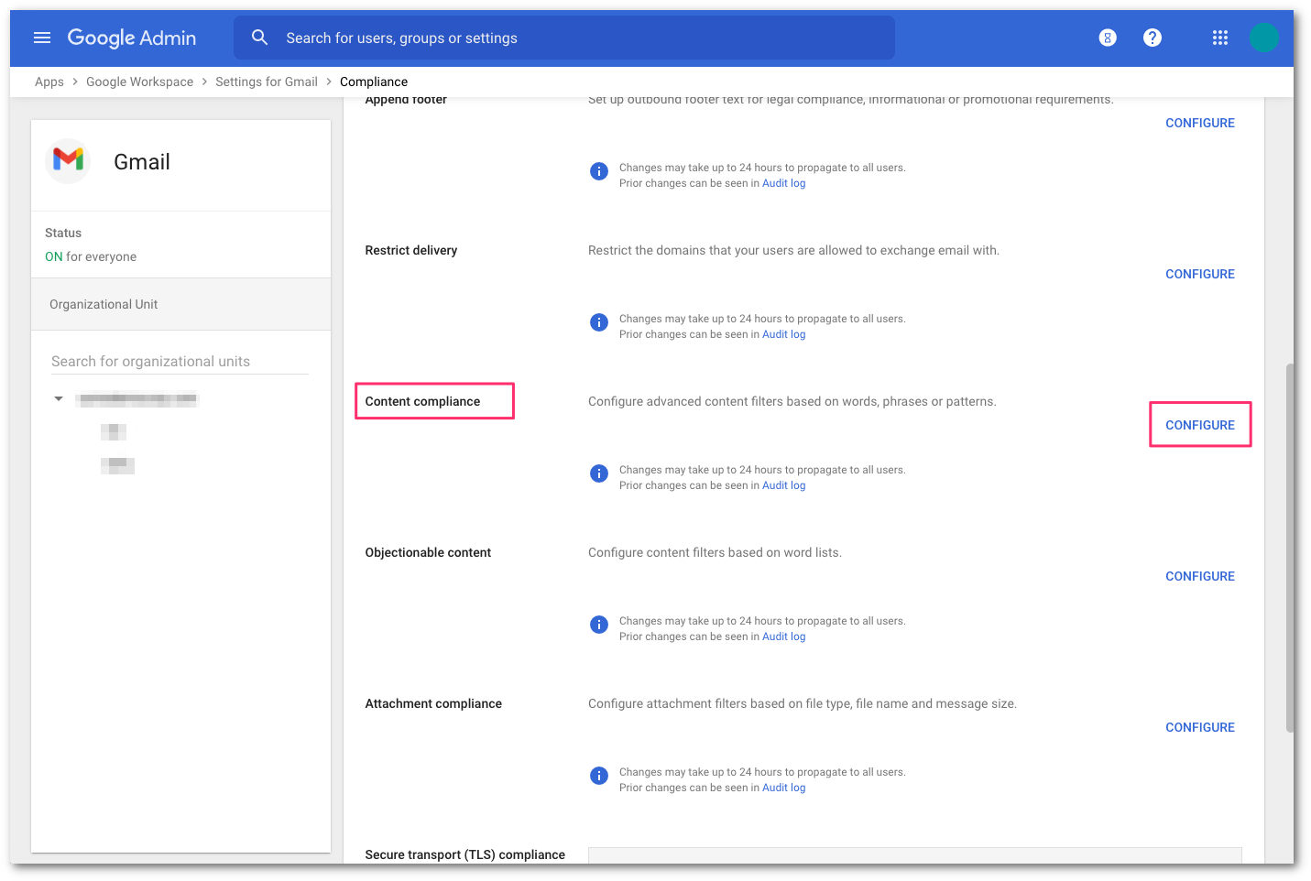The image size is (1311, 881).
Task: Open the Audit log link under Append footer
Action: tap(783, 182)
